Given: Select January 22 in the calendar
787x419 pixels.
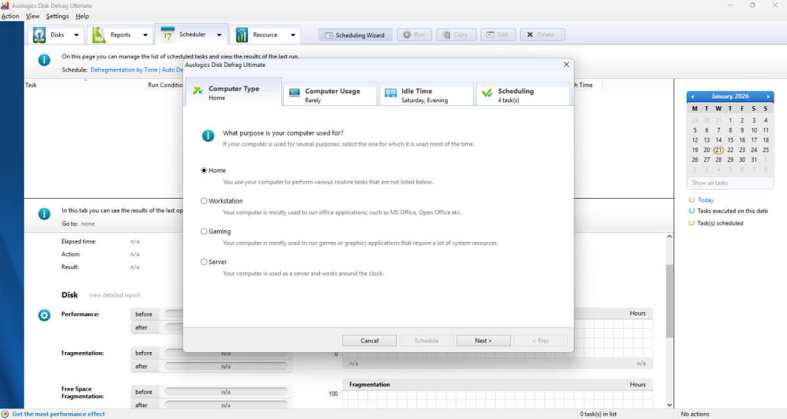Looking at the screenshot, I should [x=730, y=150].
